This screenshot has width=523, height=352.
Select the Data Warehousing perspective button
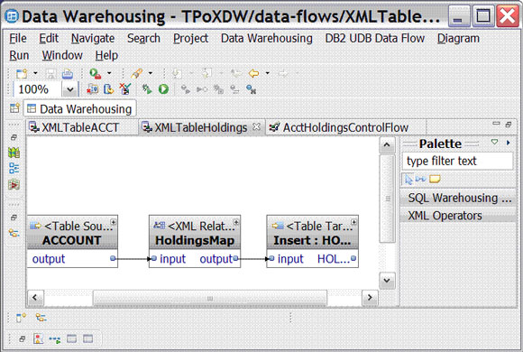(79, 108)
